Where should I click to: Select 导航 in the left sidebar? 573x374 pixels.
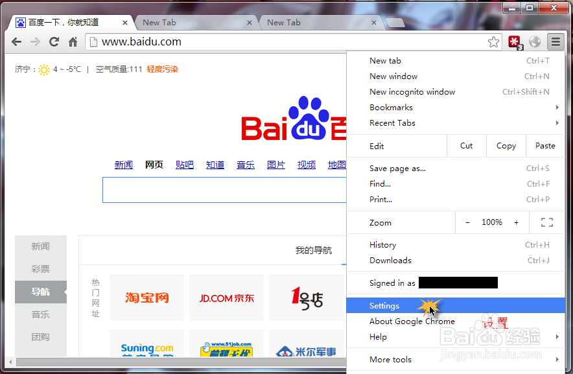(x=41, y=292)
